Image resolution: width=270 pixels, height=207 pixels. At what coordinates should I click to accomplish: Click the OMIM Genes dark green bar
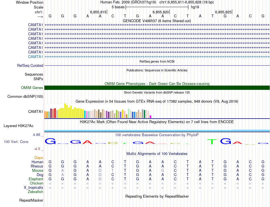[157, 88]
